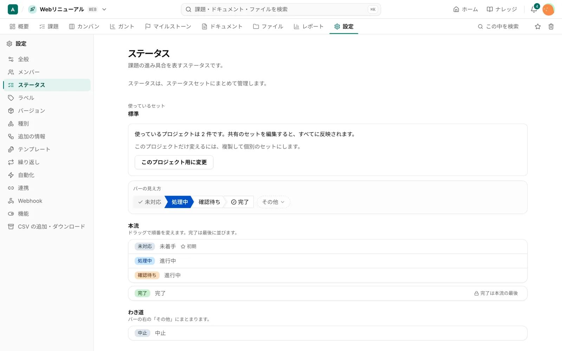The height and width of the screenshot is (351, 562).
Task: Open 自動化 settings
Action: point(47,175)
